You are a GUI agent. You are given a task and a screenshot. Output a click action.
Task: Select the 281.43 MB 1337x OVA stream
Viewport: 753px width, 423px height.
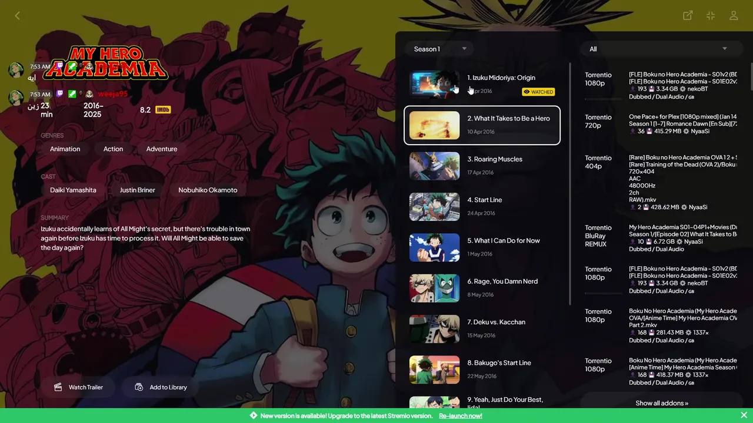[662, 325]
